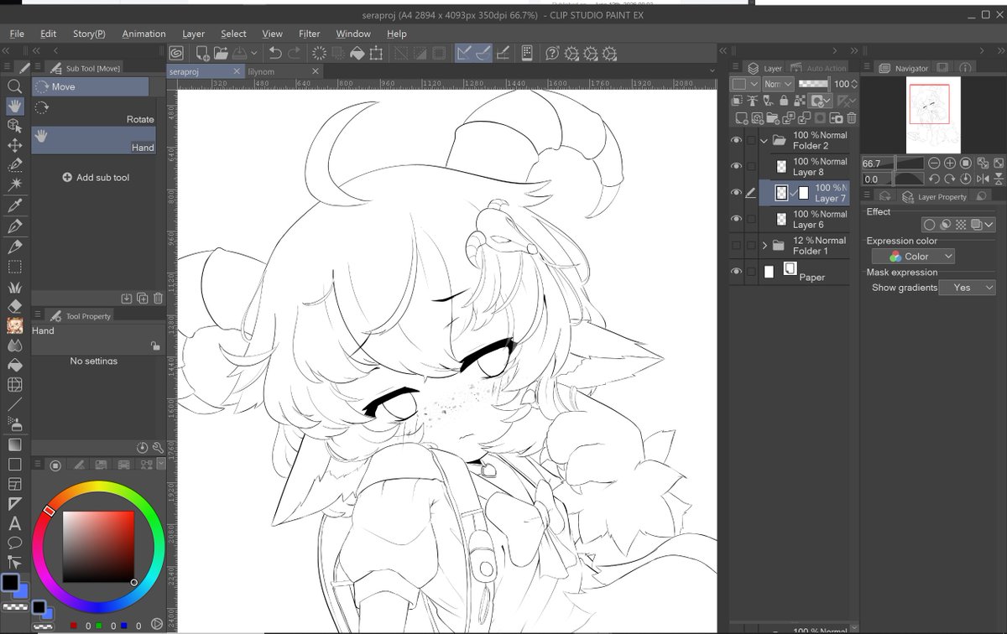Viewport: 1007px width, 634px height.
Task: Select the Balloon tool
Action: tap(14, 543)
